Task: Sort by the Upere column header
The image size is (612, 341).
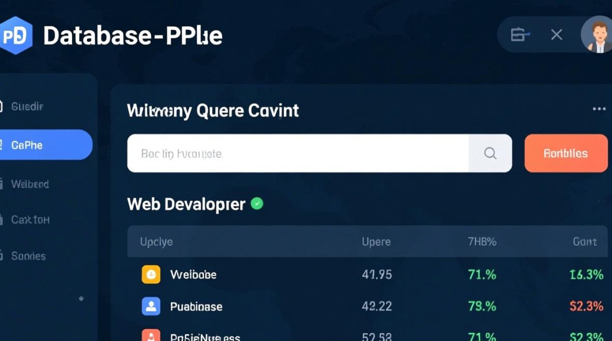Action: [376, 241]
